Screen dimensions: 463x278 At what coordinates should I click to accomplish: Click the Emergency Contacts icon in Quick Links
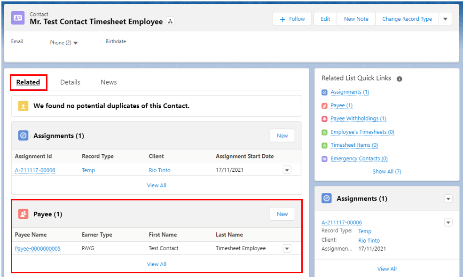pyautogui.click(x=324, y=159)
